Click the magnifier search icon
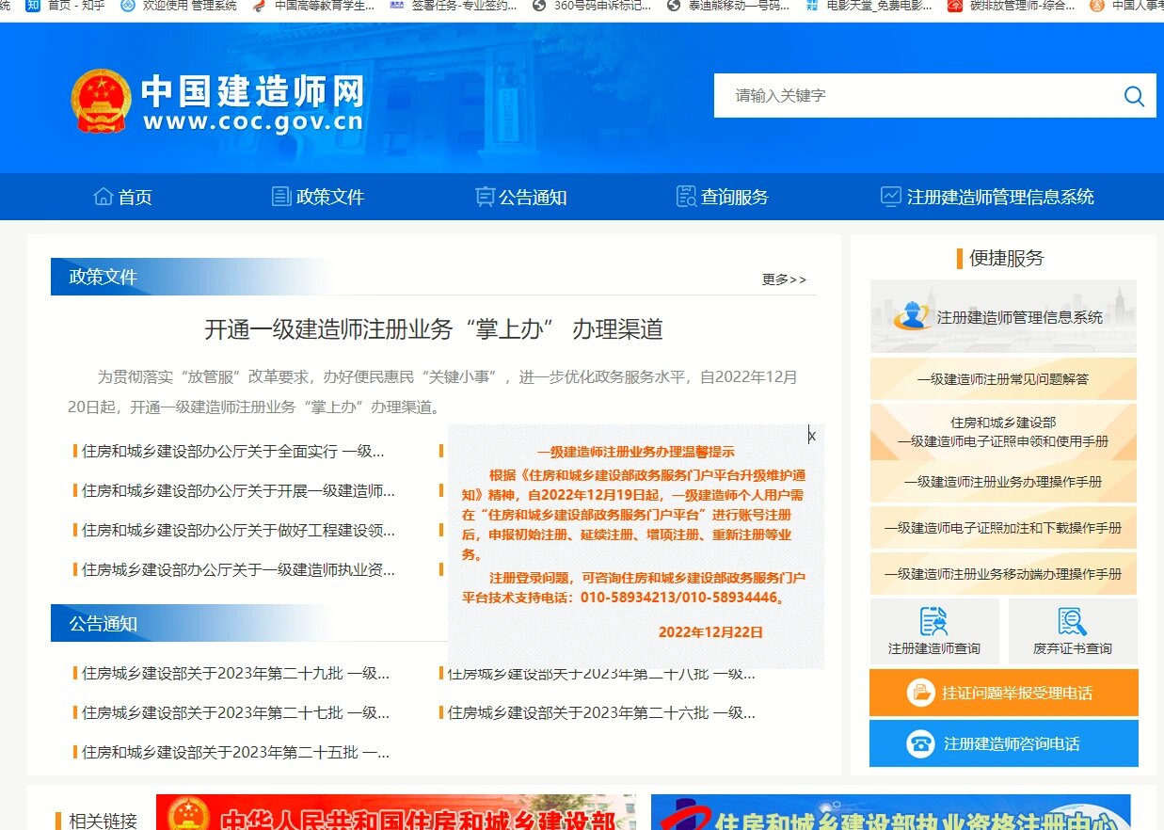Viewport: 1164px width, 830px height. 1134,96
